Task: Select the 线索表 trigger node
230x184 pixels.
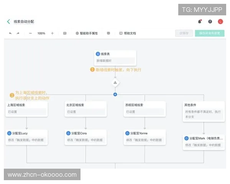Action: coord(115,58)
